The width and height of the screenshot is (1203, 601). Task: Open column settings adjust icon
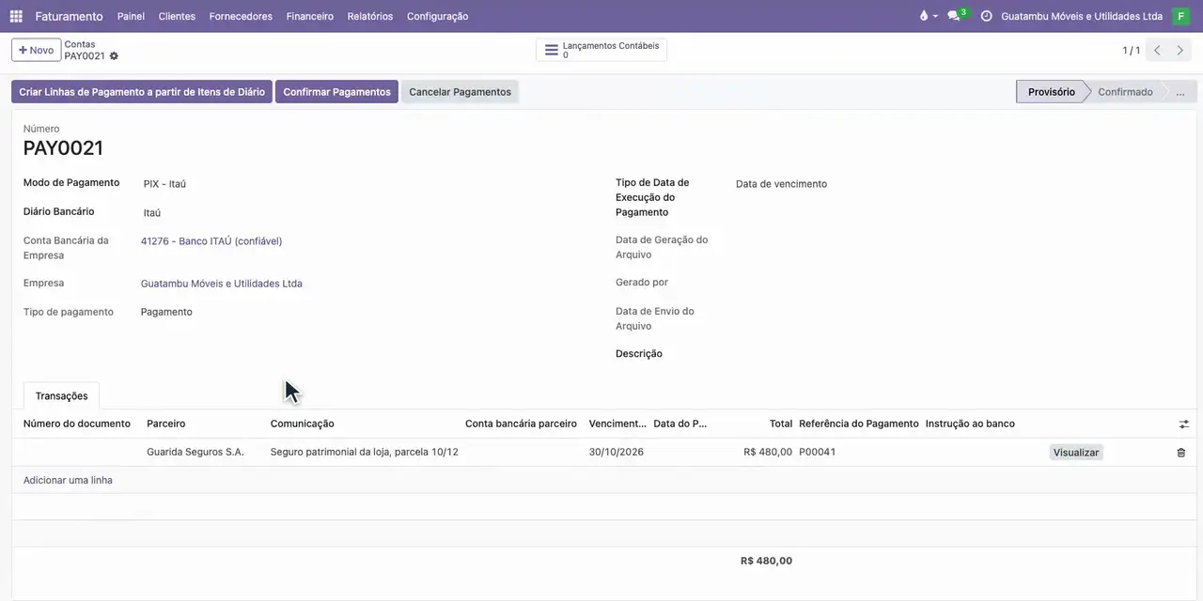click(x=1183, y=424)
